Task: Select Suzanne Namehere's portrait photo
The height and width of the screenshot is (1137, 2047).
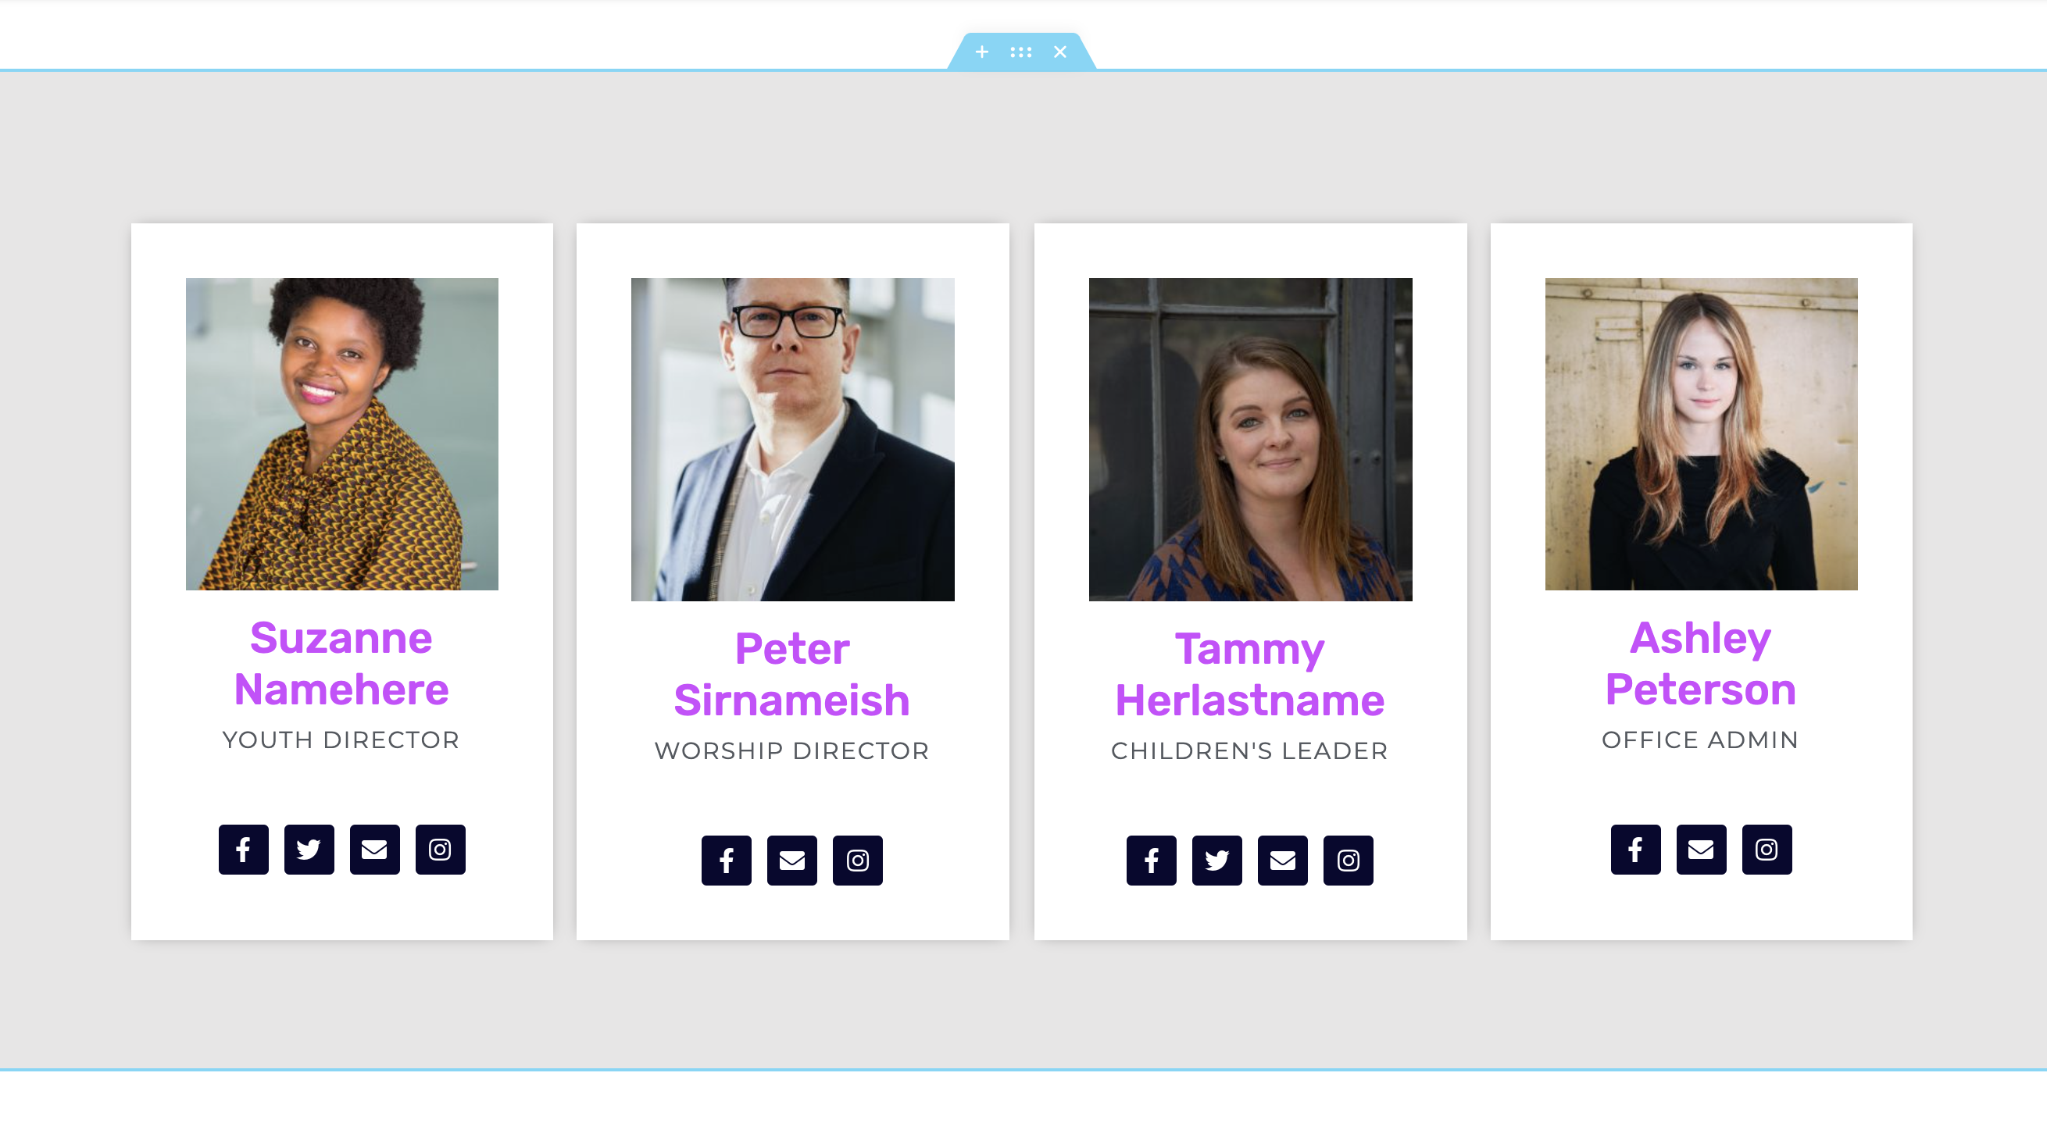Action: (341, 433)
